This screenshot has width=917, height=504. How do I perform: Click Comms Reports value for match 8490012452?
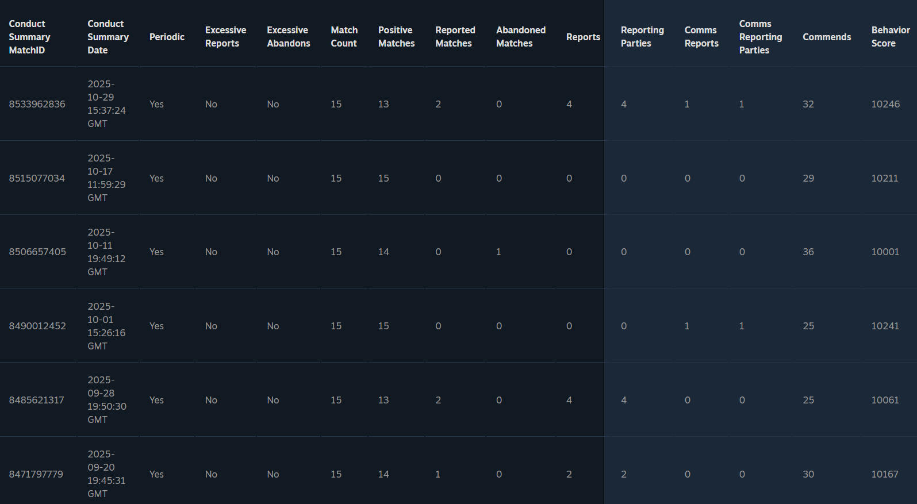[x=687, y=326]
